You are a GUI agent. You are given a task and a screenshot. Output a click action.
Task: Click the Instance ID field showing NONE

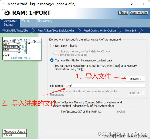click(x=125, y=112)
